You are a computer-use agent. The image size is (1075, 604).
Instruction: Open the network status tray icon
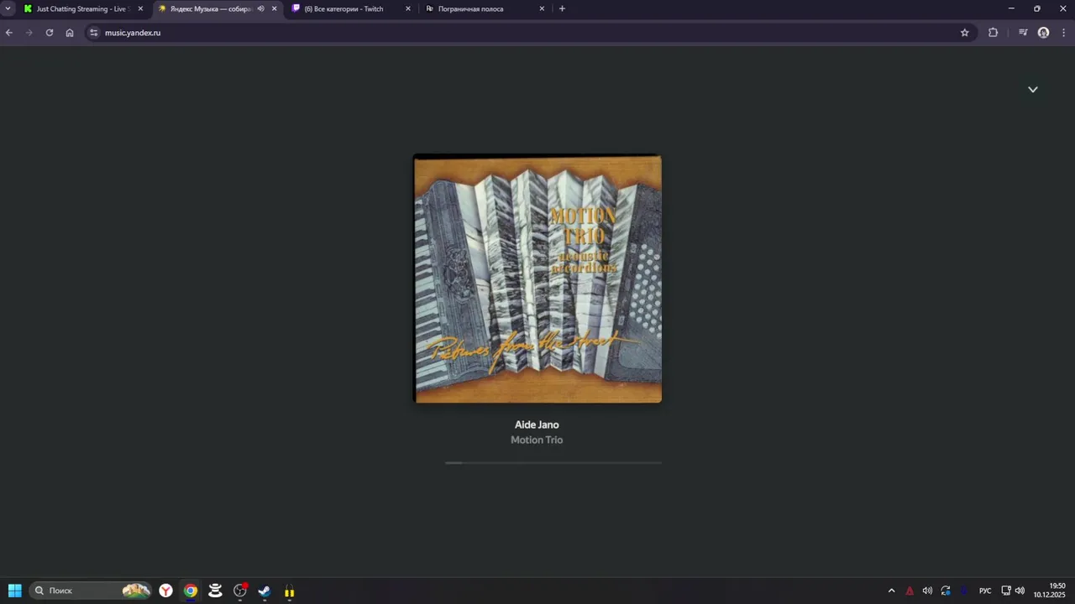point(1006,591)
